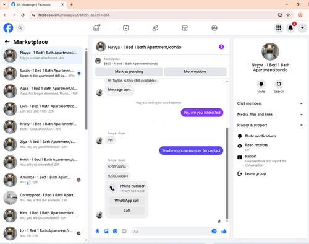This screenshot has height=244, width=309.
Task: Go to the Home feed icon
Action: point(96,28)
